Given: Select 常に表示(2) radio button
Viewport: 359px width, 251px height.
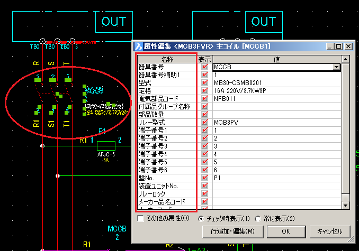Looking at the screenshot, I should coord(258,219).
